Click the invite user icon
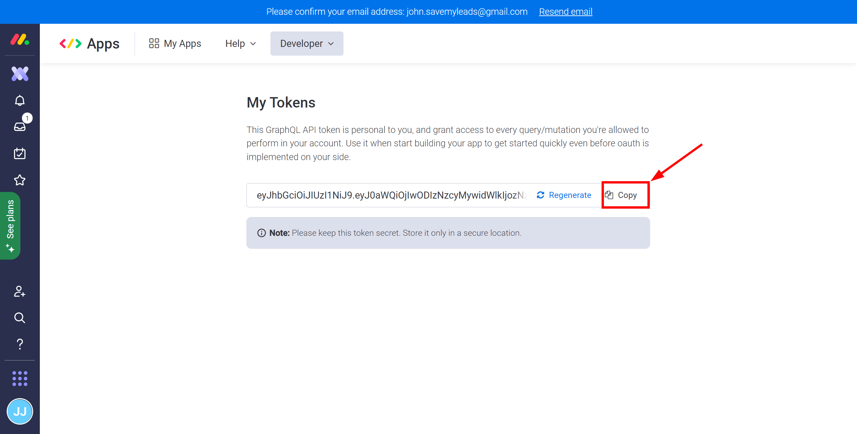This screenshot has width=857, height=434. 19,292
